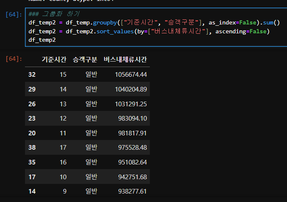287x202 pixels.
Task: Click row index 38
Action: (x=32, y=148)
